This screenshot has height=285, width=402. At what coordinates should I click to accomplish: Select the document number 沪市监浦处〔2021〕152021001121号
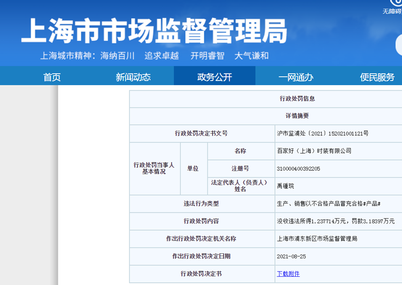pos(323,133)
